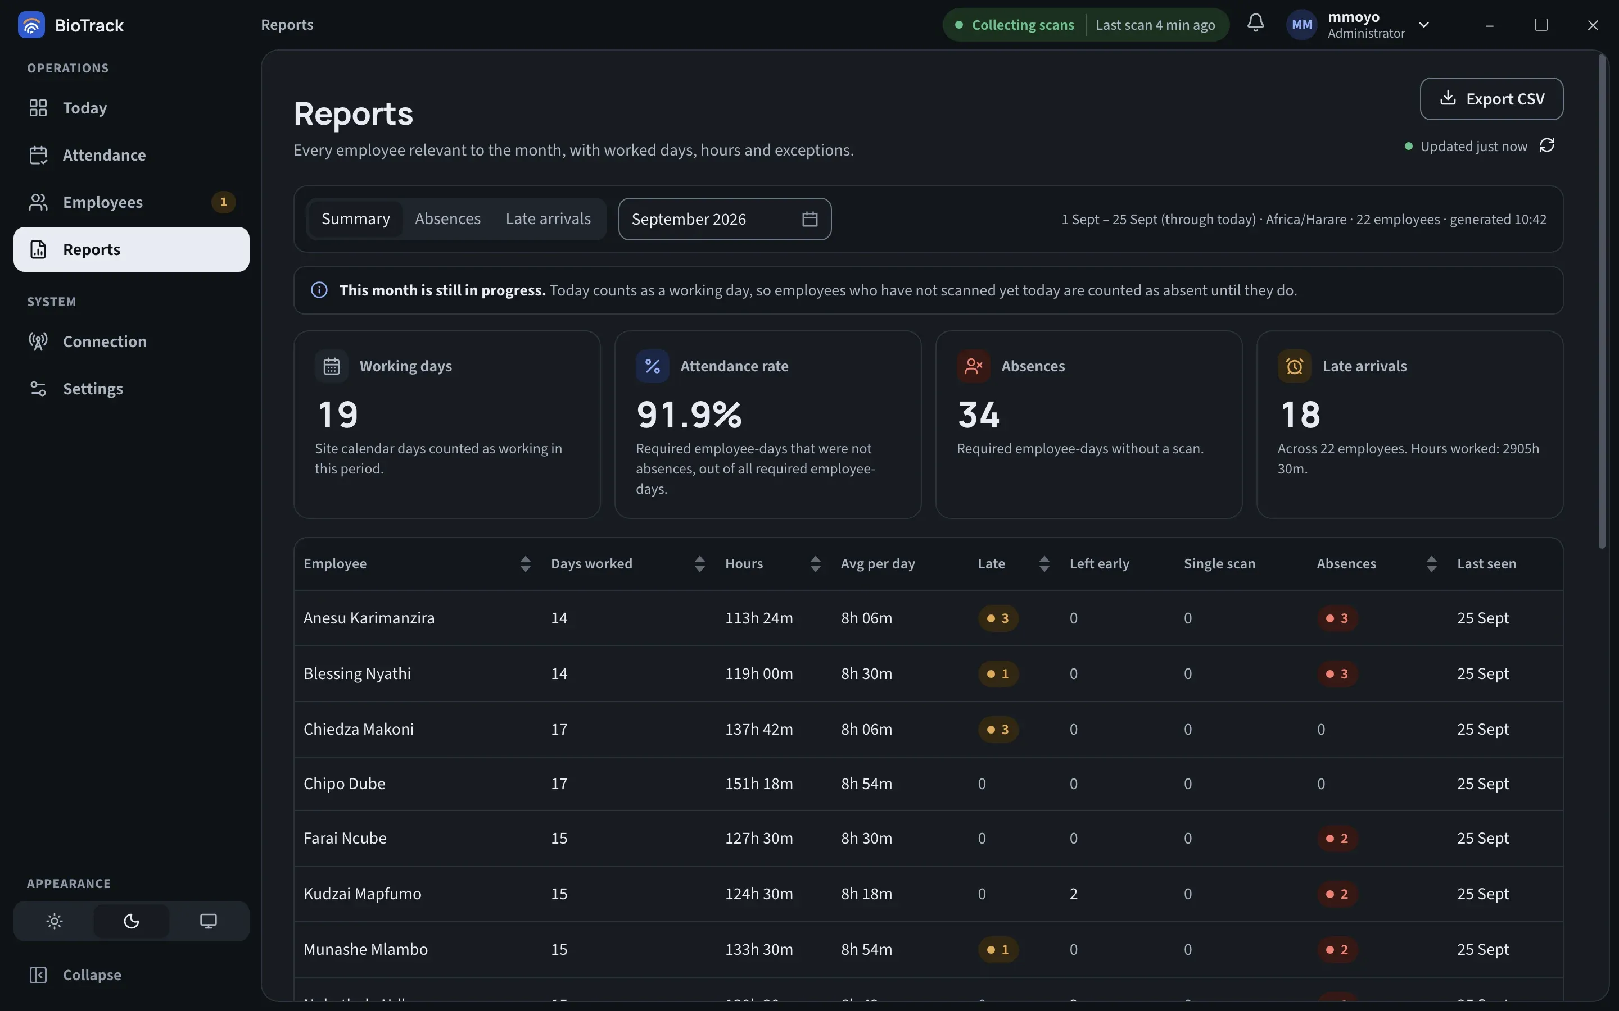This screenshot has height=1011, width=1619.
Task: Select the system theme monitor icon
Action: [x=208, y=921]
